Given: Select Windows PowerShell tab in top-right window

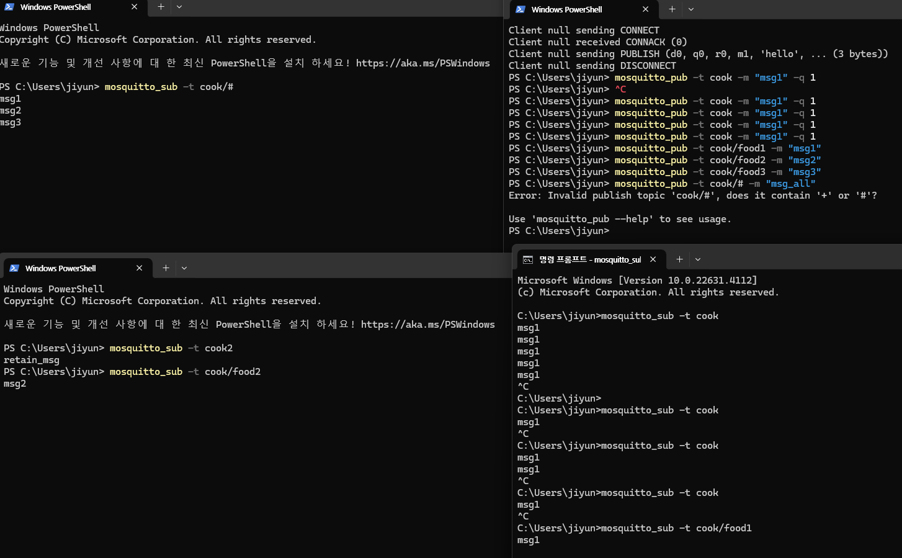Looking at the screenshot, I should (x=584, y=10).
